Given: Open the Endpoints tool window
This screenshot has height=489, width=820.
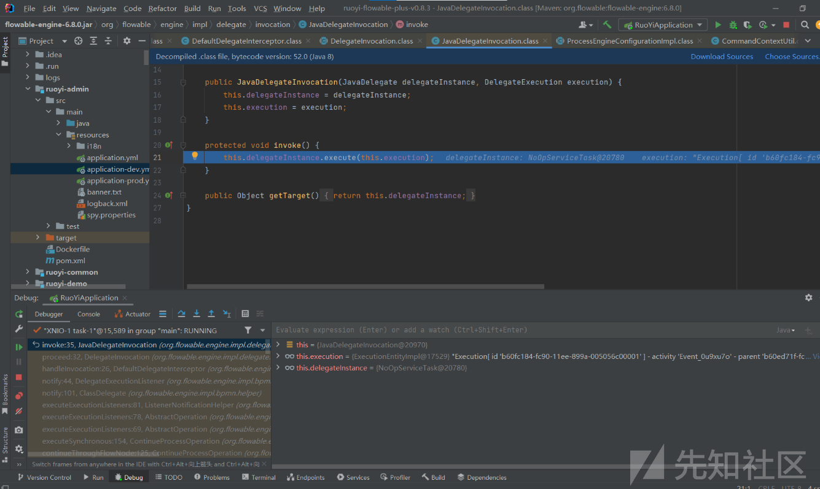Looking at the screenshot, I should pos(305,477).
